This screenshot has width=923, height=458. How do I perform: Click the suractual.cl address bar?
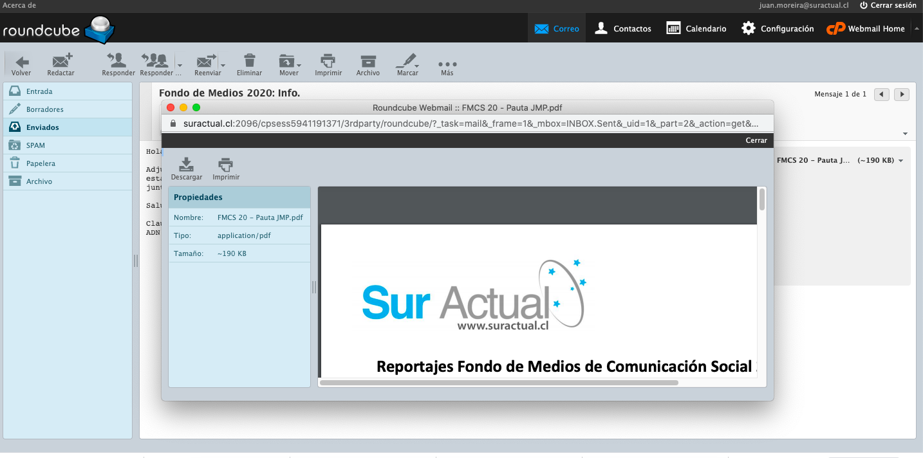click(467, 124)
